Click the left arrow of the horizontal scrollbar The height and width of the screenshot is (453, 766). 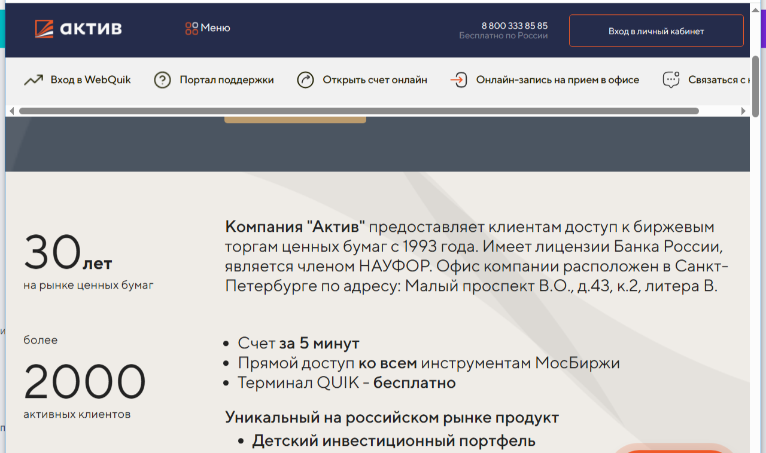10,110
